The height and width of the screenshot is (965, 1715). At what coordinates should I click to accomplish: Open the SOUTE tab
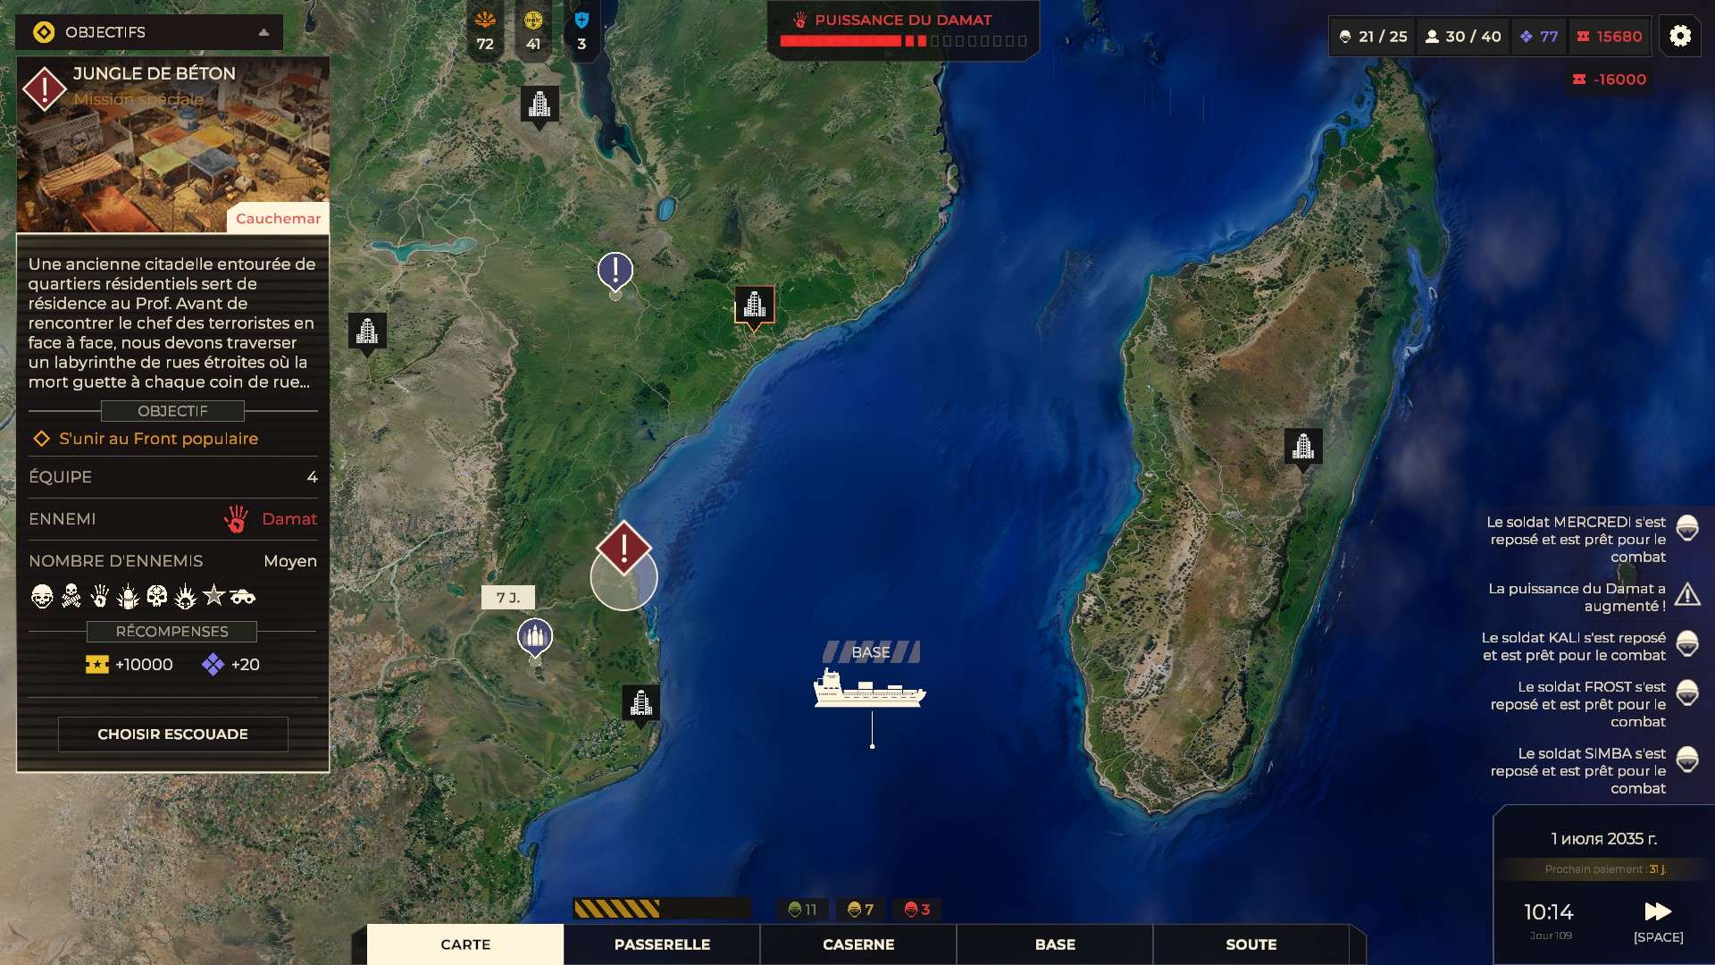click(1251, 944)
